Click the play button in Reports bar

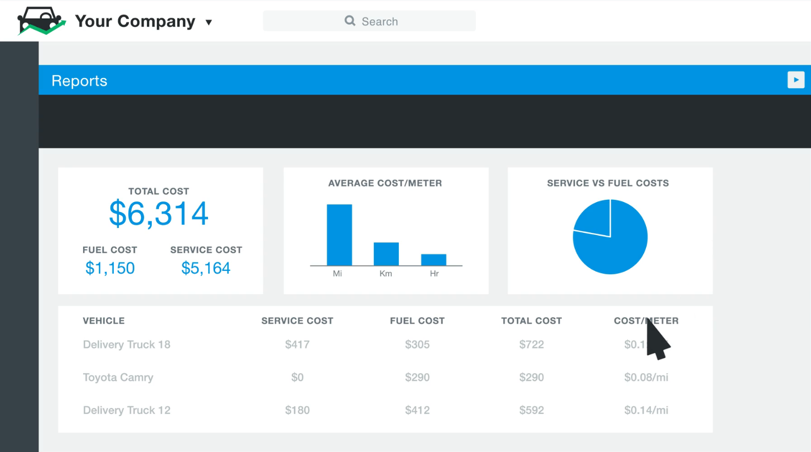[x=796, y=80]
